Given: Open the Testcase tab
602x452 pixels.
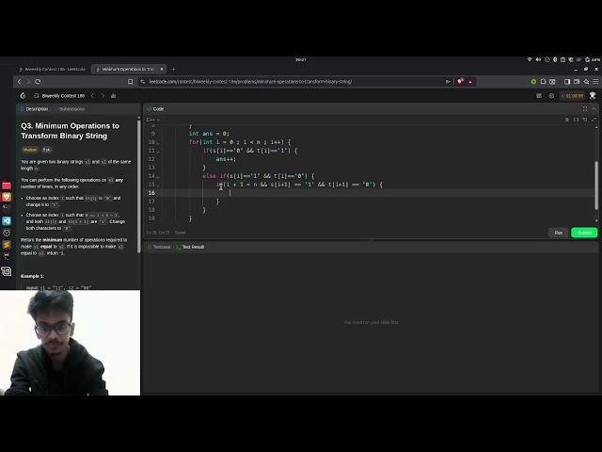Looking at the screenshot, I should (159, 247).
